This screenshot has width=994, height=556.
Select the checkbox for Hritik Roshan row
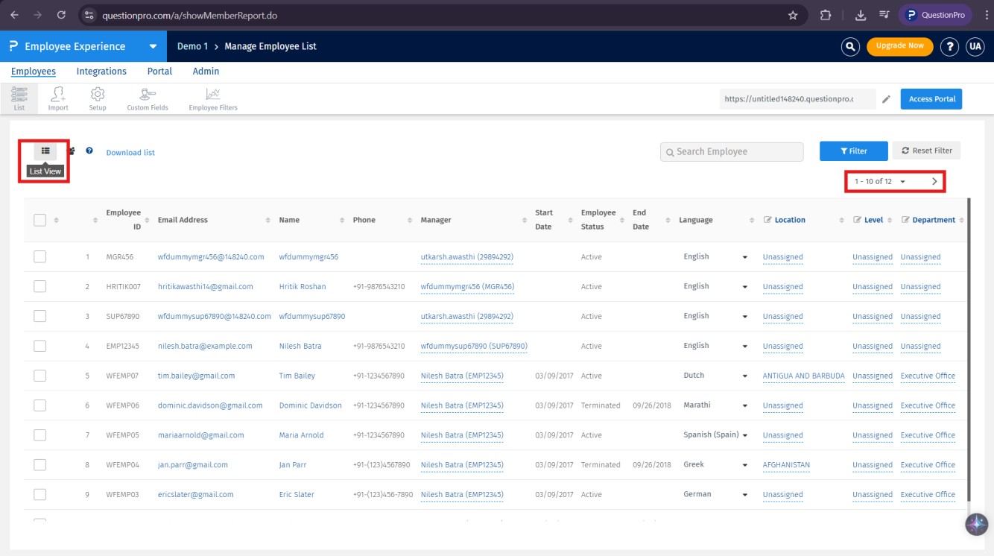pyautogui.click(x=40, y=286)
